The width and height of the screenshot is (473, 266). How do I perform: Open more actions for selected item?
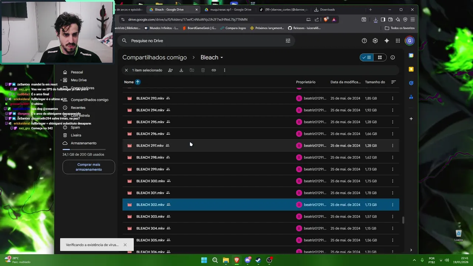pyautogui.click(x=224, y=70)
